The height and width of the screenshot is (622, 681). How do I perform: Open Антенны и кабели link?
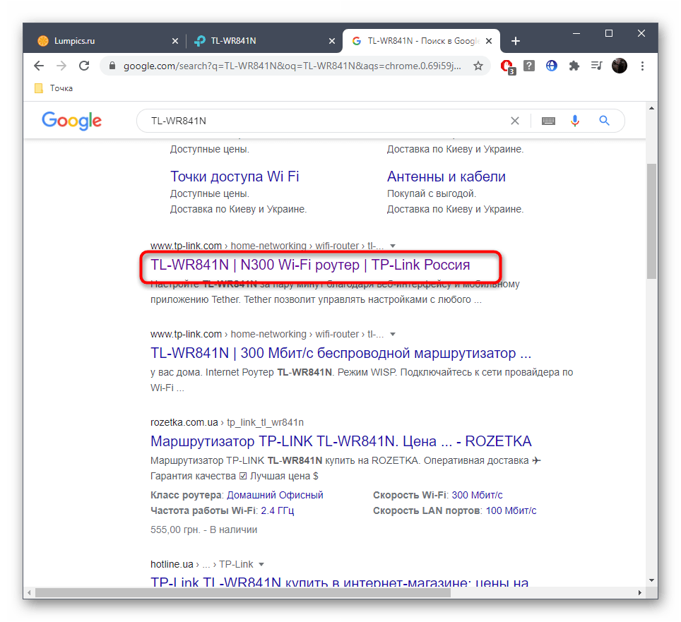(446, 177)
